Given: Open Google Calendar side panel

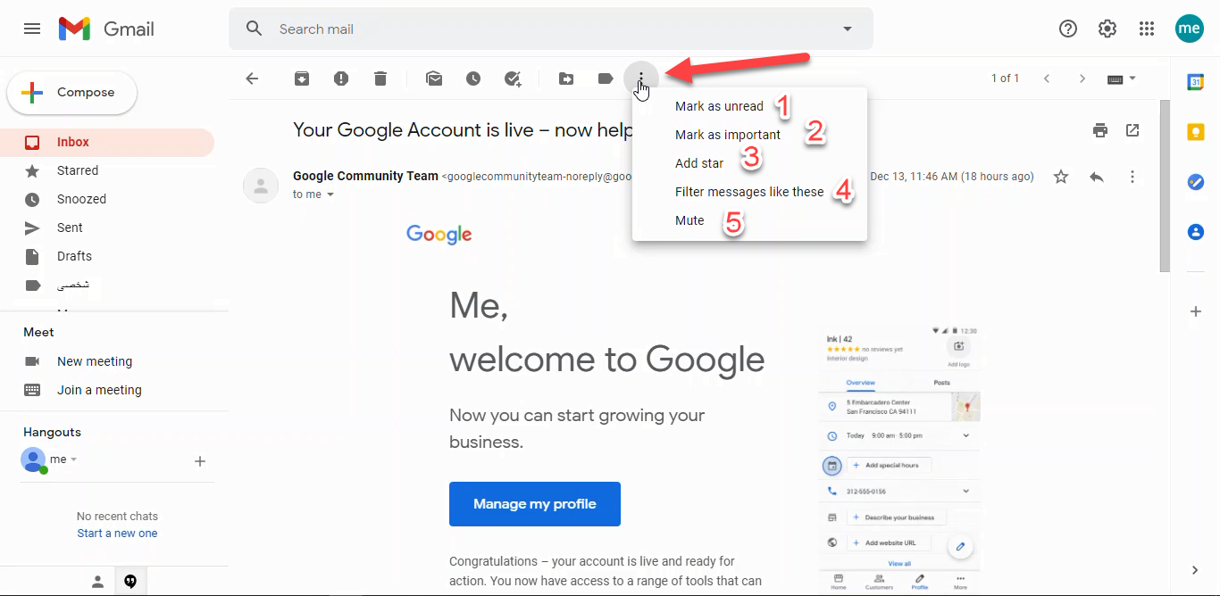Looking at the screenshot, I should (1195, 82).
